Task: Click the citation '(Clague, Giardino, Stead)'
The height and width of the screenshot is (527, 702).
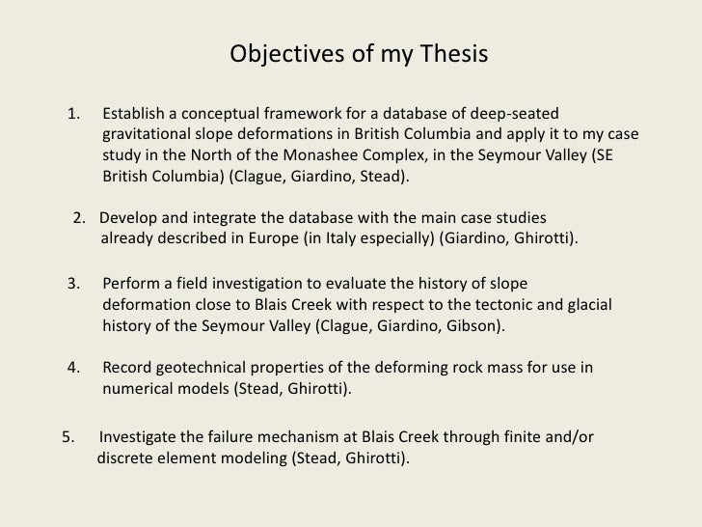Action: pos(319,176)
